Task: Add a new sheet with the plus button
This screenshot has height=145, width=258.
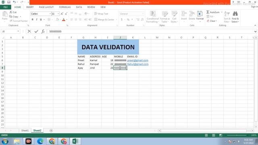Action: (x=51, y=130)
